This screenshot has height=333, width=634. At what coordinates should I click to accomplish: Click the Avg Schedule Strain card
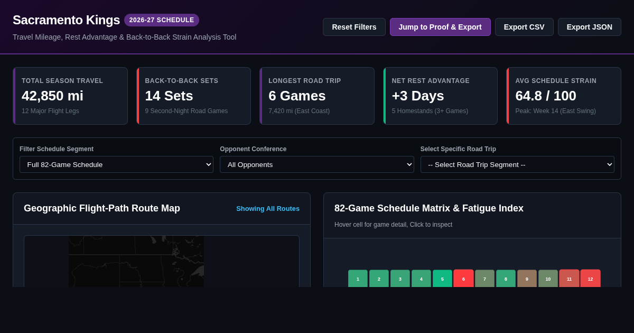pos(564,96)
